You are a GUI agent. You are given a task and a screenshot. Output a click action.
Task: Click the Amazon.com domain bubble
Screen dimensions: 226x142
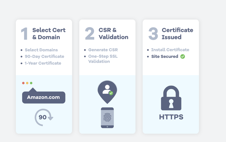tap(44, 97)
